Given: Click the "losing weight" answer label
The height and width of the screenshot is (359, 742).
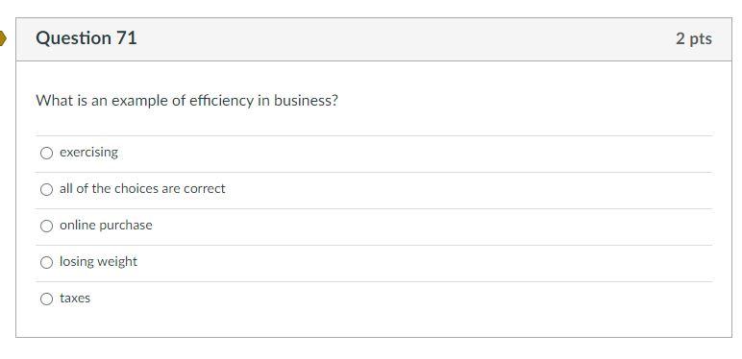Looking at the screenshot, I should 98,262.
